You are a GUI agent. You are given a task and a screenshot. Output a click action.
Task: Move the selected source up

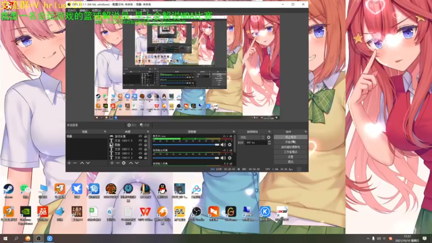click(131, 163)
